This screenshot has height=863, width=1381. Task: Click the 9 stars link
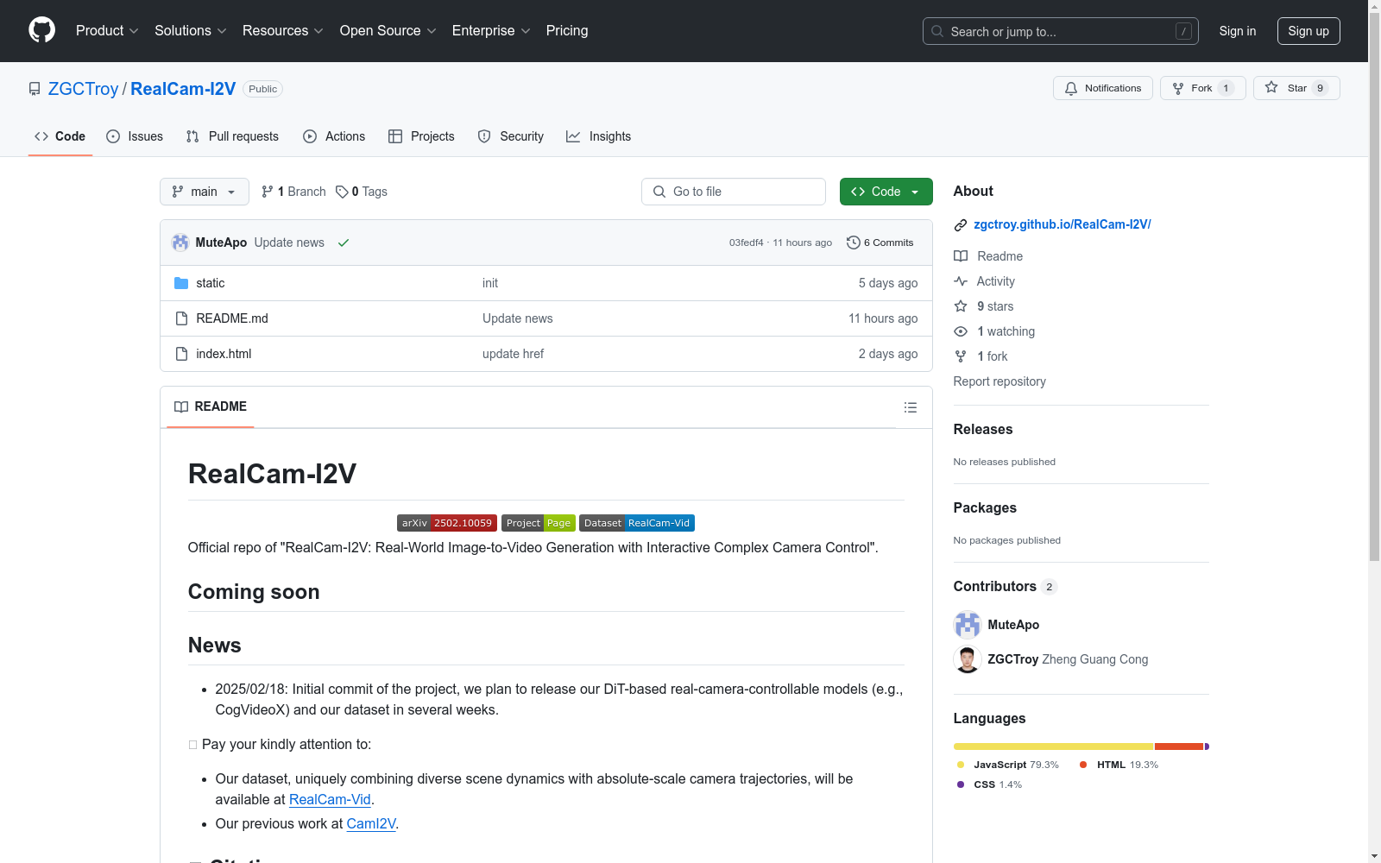coord(995,306)
